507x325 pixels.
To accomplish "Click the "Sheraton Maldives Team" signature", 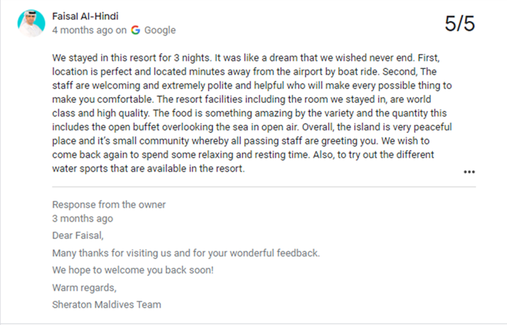I will [106, 305].
